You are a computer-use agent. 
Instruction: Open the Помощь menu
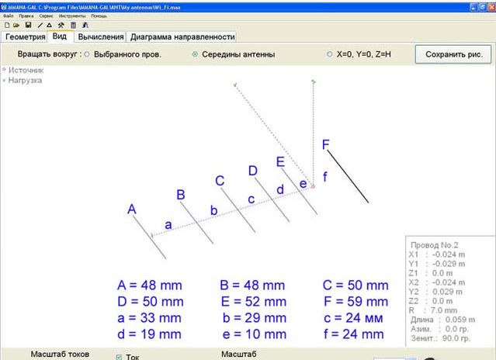[x=99, y=16]
